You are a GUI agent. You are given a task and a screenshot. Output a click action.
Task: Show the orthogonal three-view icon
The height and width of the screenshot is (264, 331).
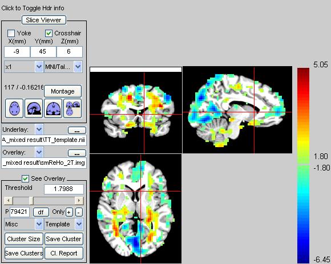(x=72, y=108)
